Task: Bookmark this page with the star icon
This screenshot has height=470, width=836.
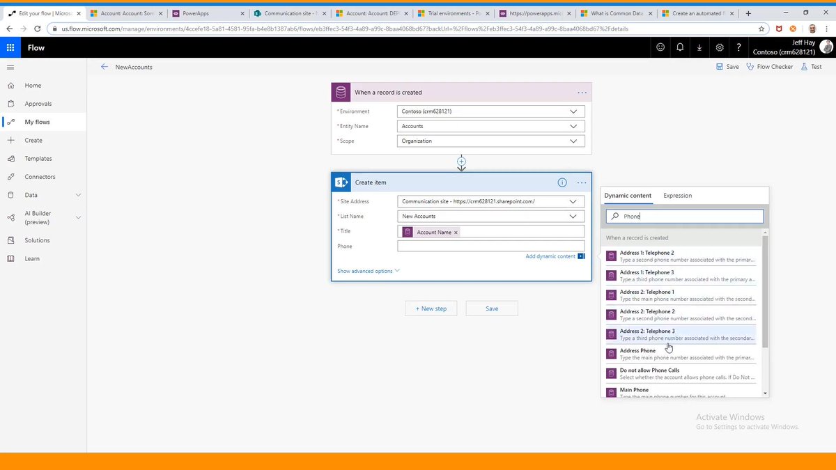Action: coord(762,29)
